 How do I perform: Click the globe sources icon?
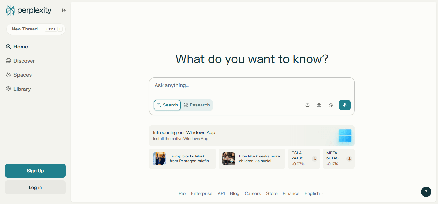[x=319, y=105]
